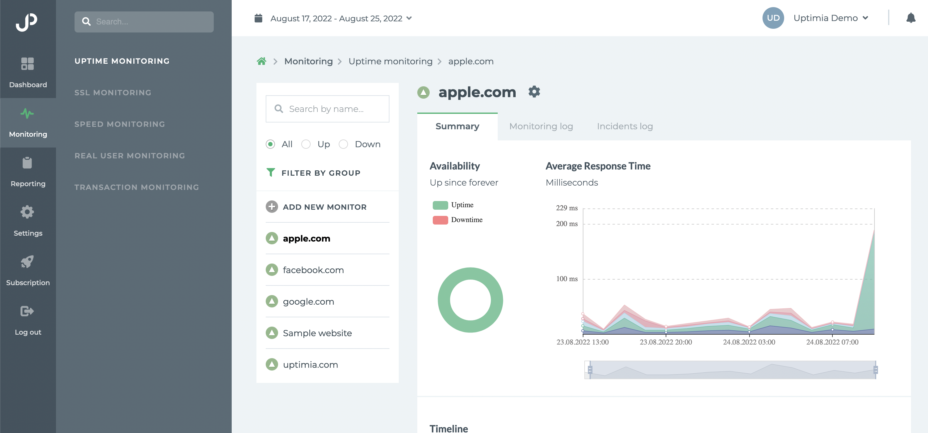Screen dimensions: 928x433
Task: Click the left handle of chart range slider
Action: (x=590, y=370)
